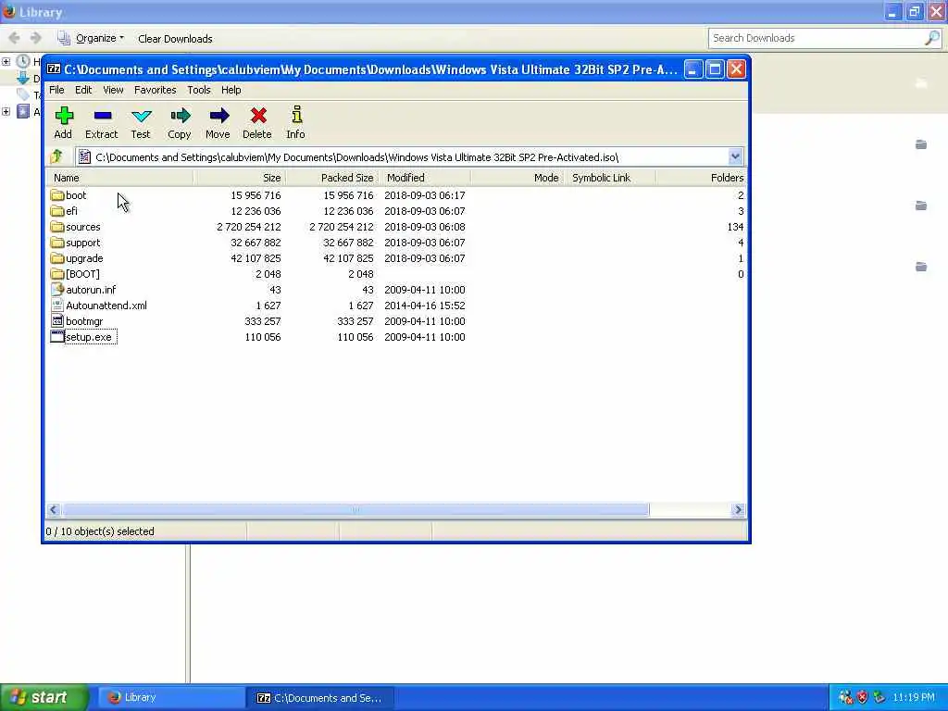Image resolution: width=948 pixels, height=711 pixels.
Task: Expand the All Bookmarks tree node
Action: pyautogui.click(x=6, y=111)
